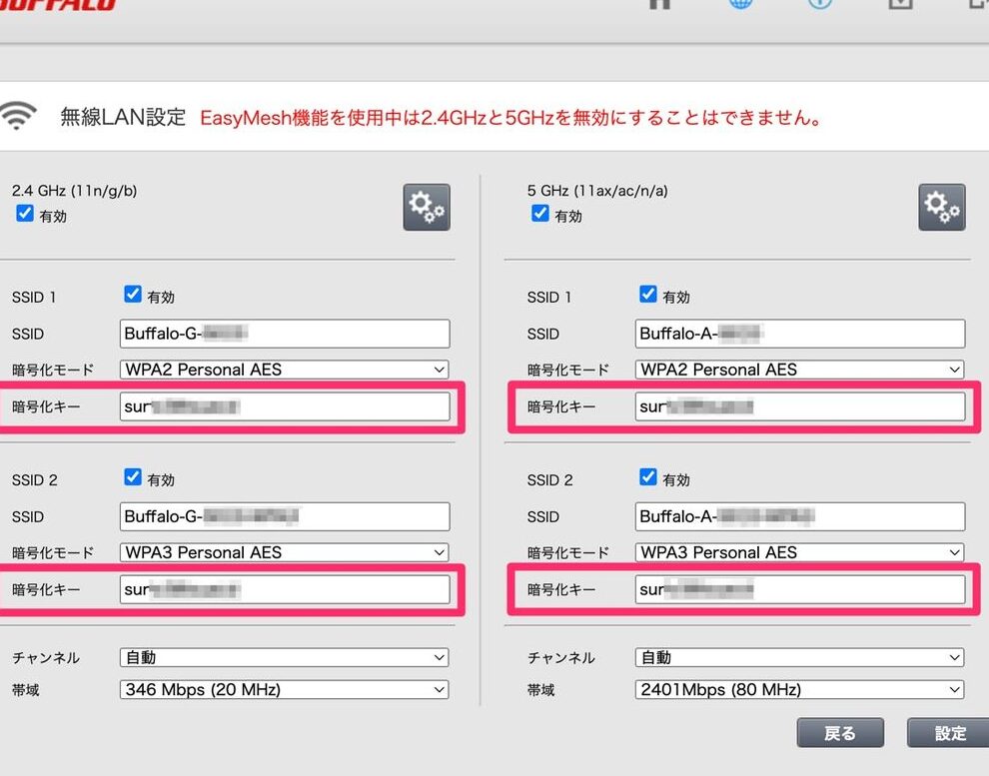Open the 2401Mbps (80 MHz) bandwidth dropdown
Viewport: 989px width, 776px height.
[799, 690]
